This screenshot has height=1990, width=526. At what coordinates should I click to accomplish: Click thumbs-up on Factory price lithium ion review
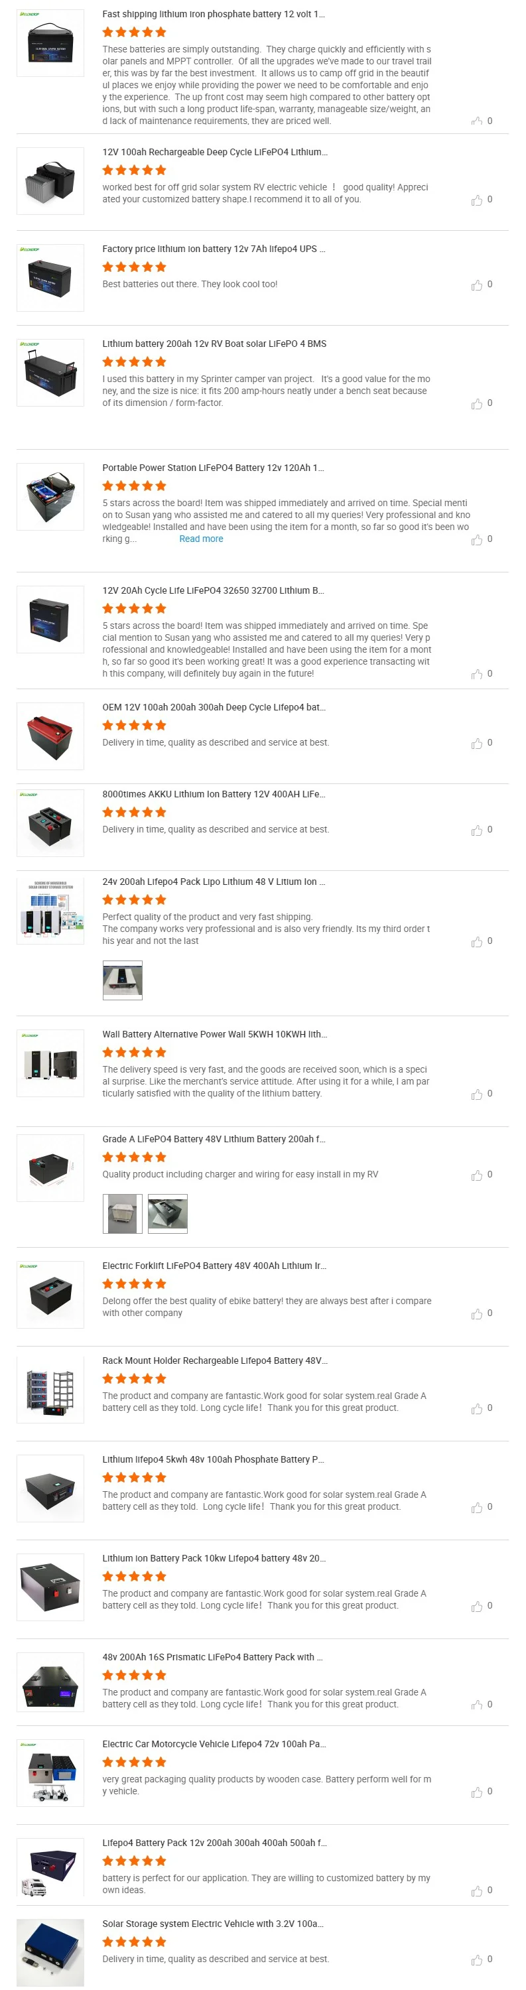pyautogui.click(x=476, y=285)
